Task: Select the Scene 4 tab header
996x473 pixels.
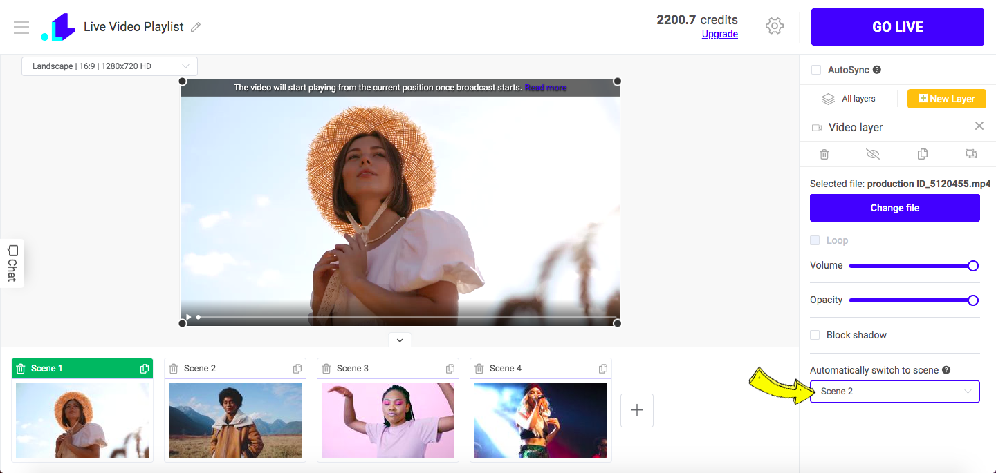Action: pyautogui.click(x=541, y=369)
